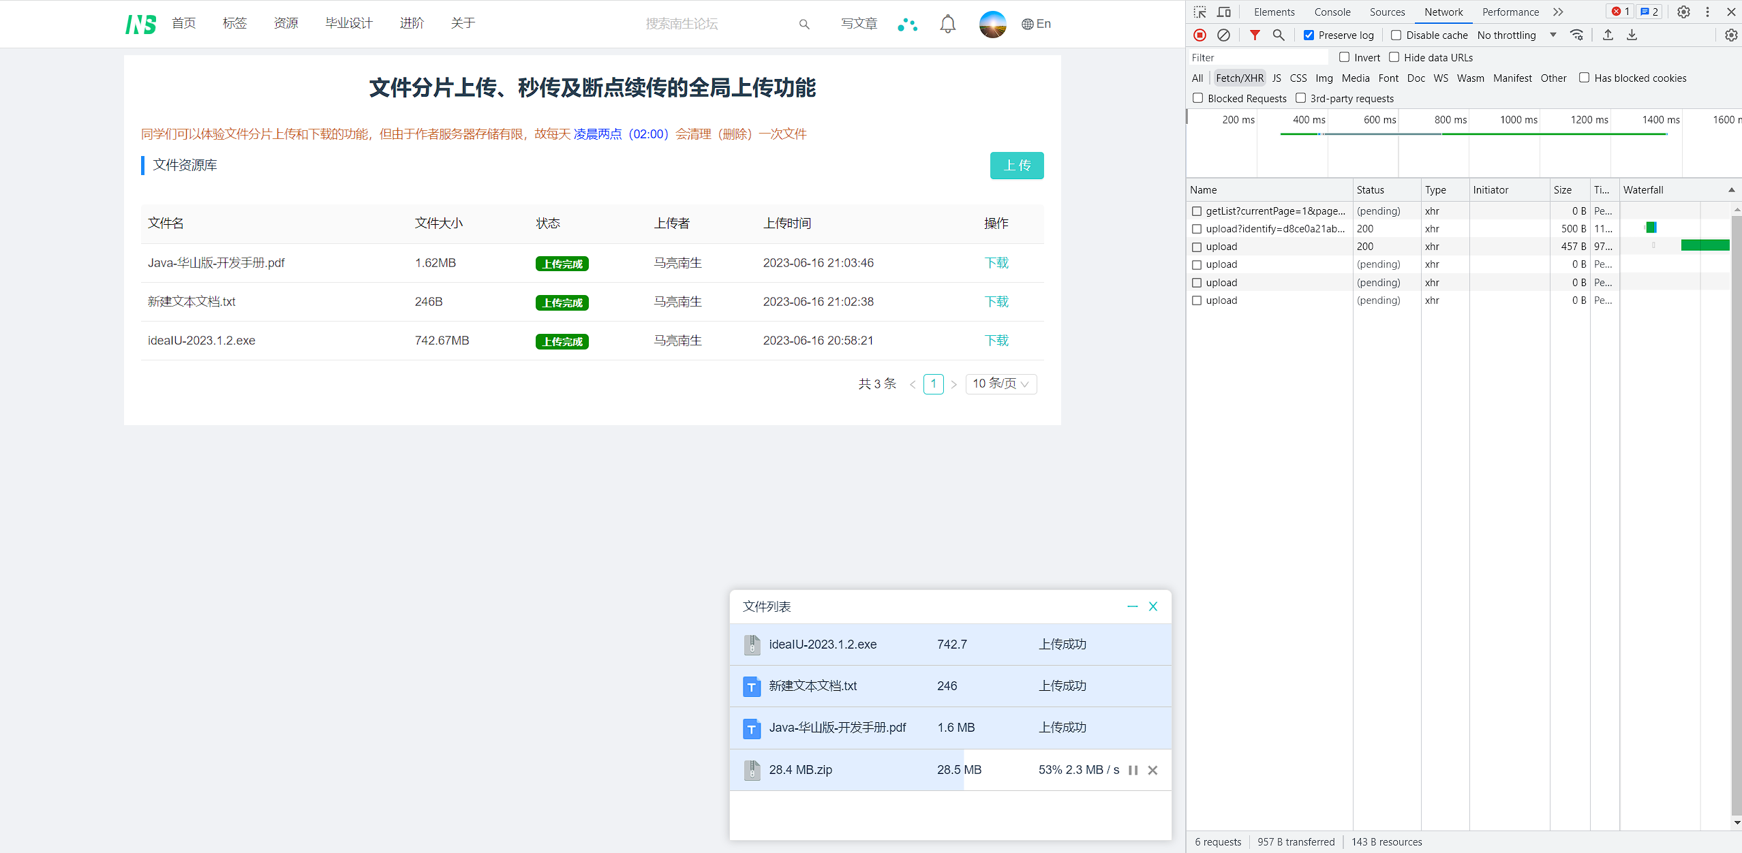
Task: Switch to the Console tab
Action: 1332,12
